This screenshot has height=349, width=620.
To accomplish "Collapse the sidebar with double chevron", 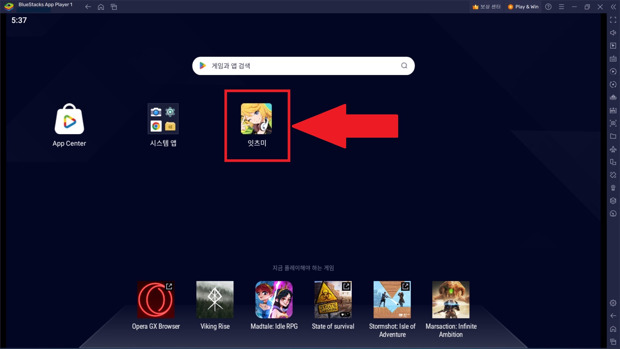I will pos(613,7).
